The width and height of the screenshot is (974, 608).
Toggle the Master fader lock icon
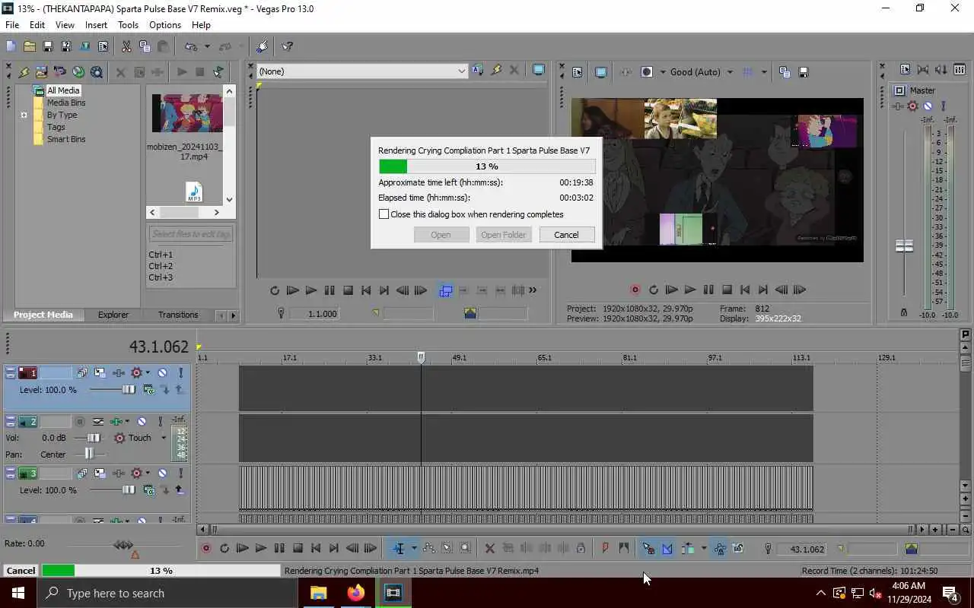[903, 312]
